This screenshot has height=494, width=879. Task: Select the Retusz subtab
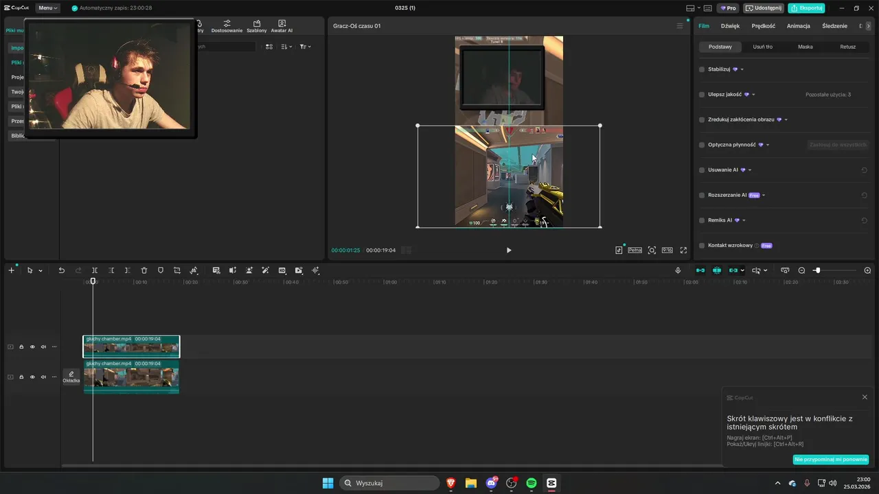[848, 47]
